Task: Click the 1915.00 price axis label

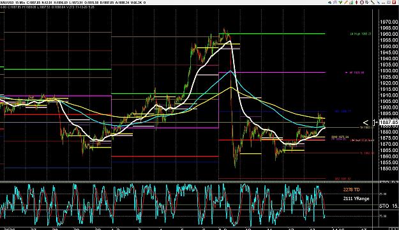Action: tap(389, 89)
